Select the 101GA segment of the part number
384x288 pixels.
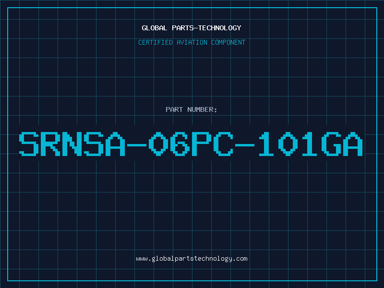[311, 144]
